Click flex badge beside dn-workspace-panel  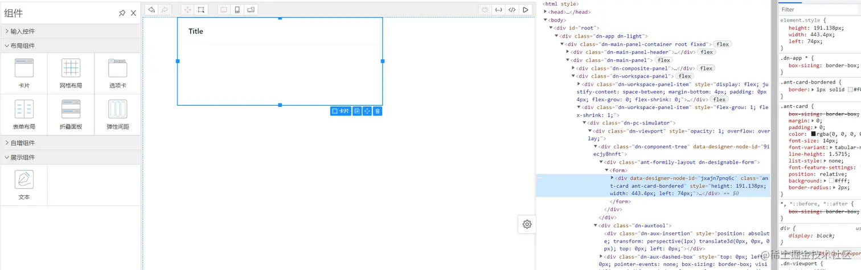pyautogui.click(x=684, y=76)
